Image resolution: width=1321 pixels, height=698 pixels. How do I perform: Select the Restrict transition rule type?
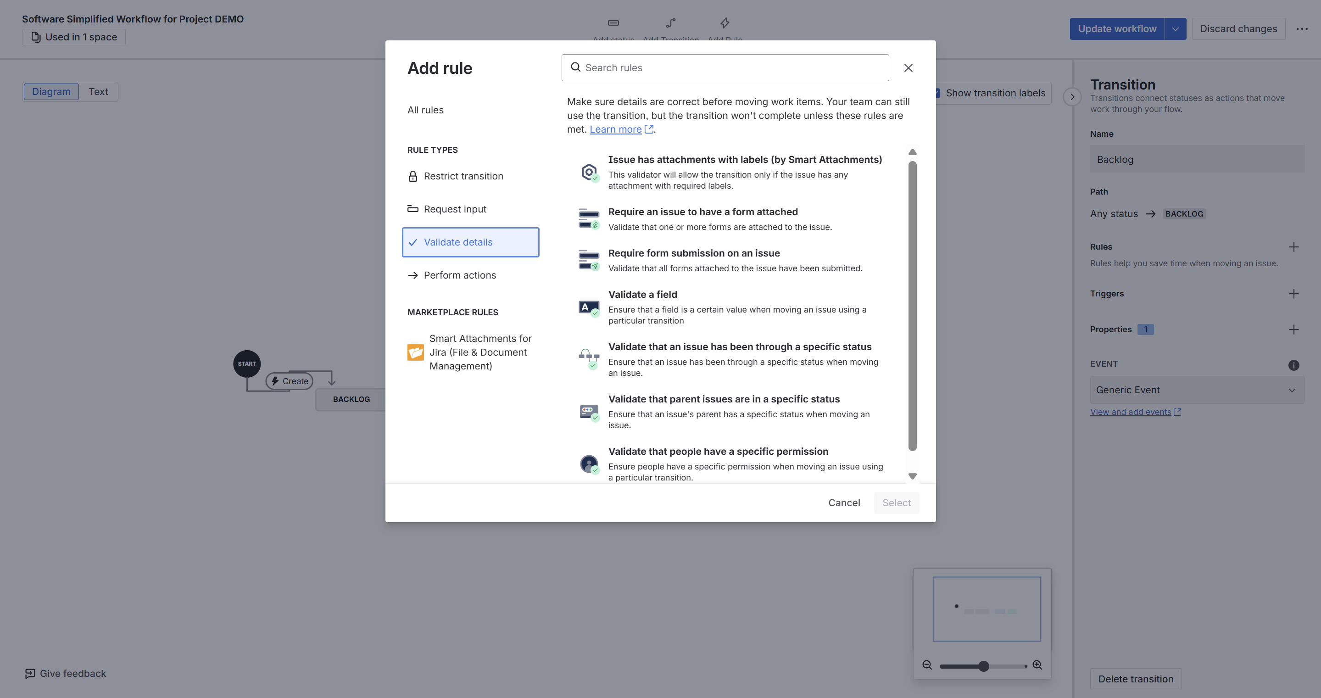tap(463, 176)
